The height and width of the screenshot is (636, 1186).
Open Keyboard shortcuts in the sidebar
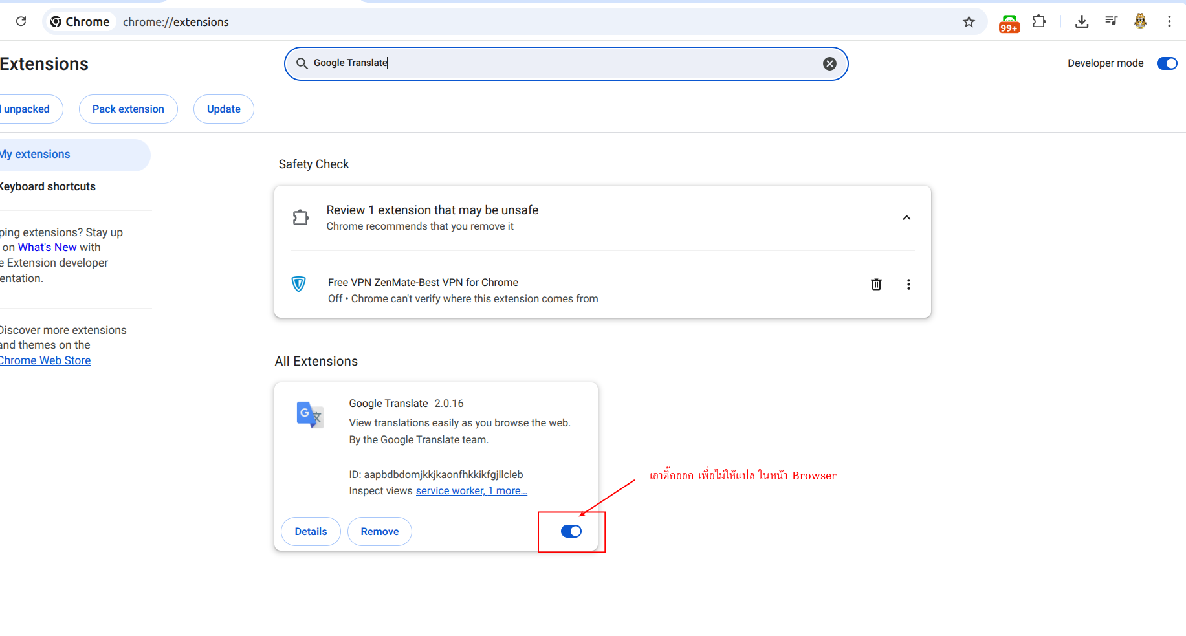[48, 187]
